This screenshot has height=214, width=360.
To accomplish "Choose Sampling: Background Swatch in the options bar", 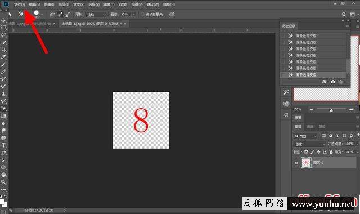I will 67,15.
